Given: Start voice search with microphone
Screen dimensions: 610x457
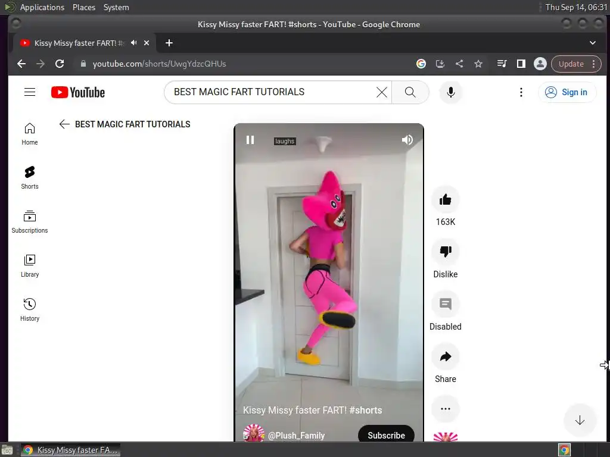Looking at the screenshot, I should tap(451, 92).
